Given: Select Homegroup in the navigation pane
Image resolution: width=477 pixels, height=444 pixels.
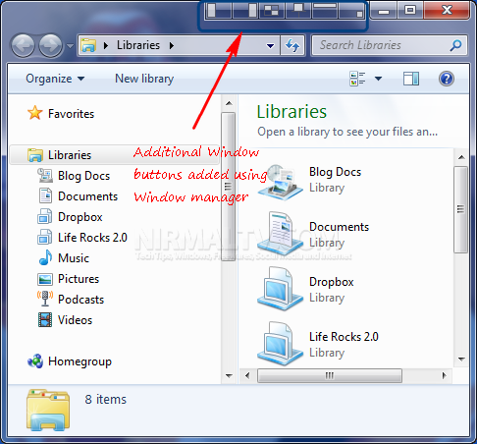Looking at the screenshot, I should point(79,361).
